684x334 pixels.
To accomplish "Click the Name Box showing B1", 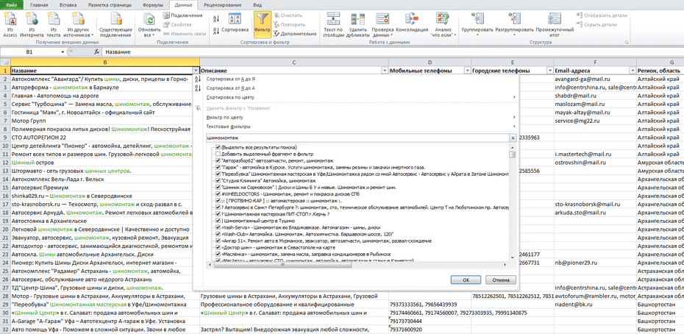I will [29, 52].
